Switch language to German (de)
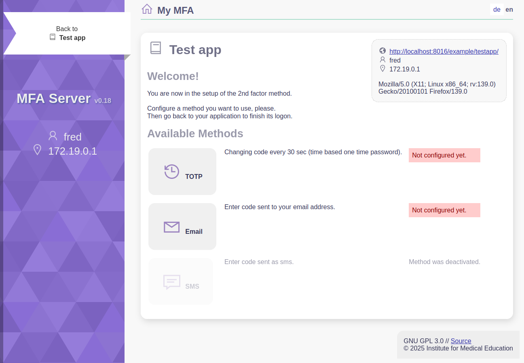 [x=497, y=10]
